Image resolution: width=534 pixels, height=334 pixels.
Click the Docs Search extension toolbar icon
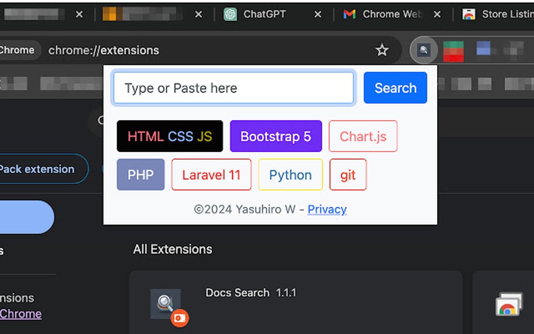point(424,51)
